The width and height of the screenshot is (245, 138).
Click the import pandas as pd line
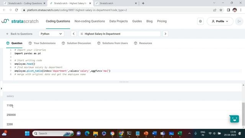[x=28, y=53]
